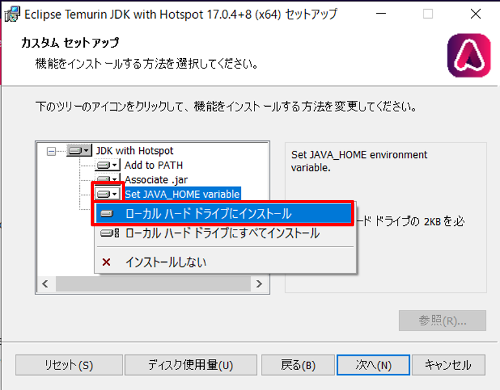Select Set JAVA_HOME variable tree item

(x=182, y=194)
